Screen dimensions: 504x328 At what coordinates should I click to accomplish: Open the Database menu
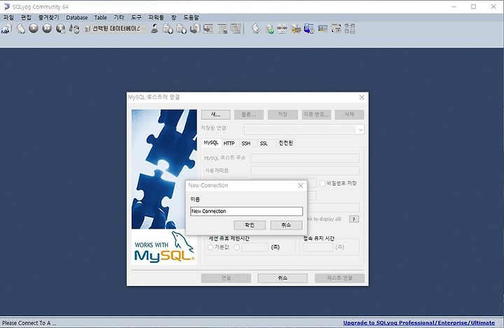[x=77, y=17]
